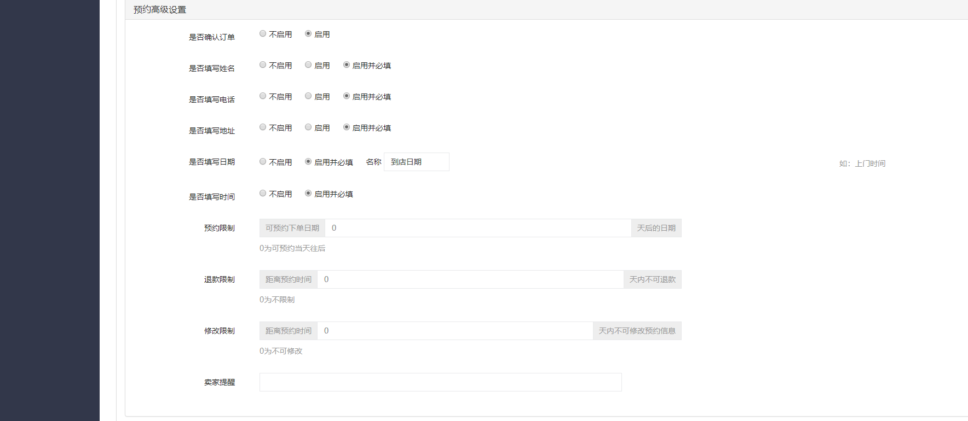Click the 是否填写日期 label
The height and width of the screenshot is (421, 968).
(212, 162)
